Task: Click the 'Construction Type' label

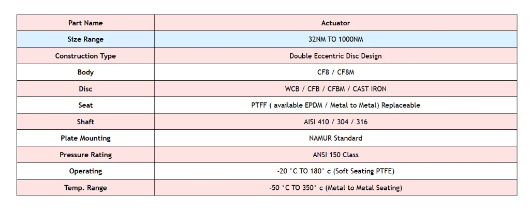Action: pyautogui.click(x=85, y=56)
